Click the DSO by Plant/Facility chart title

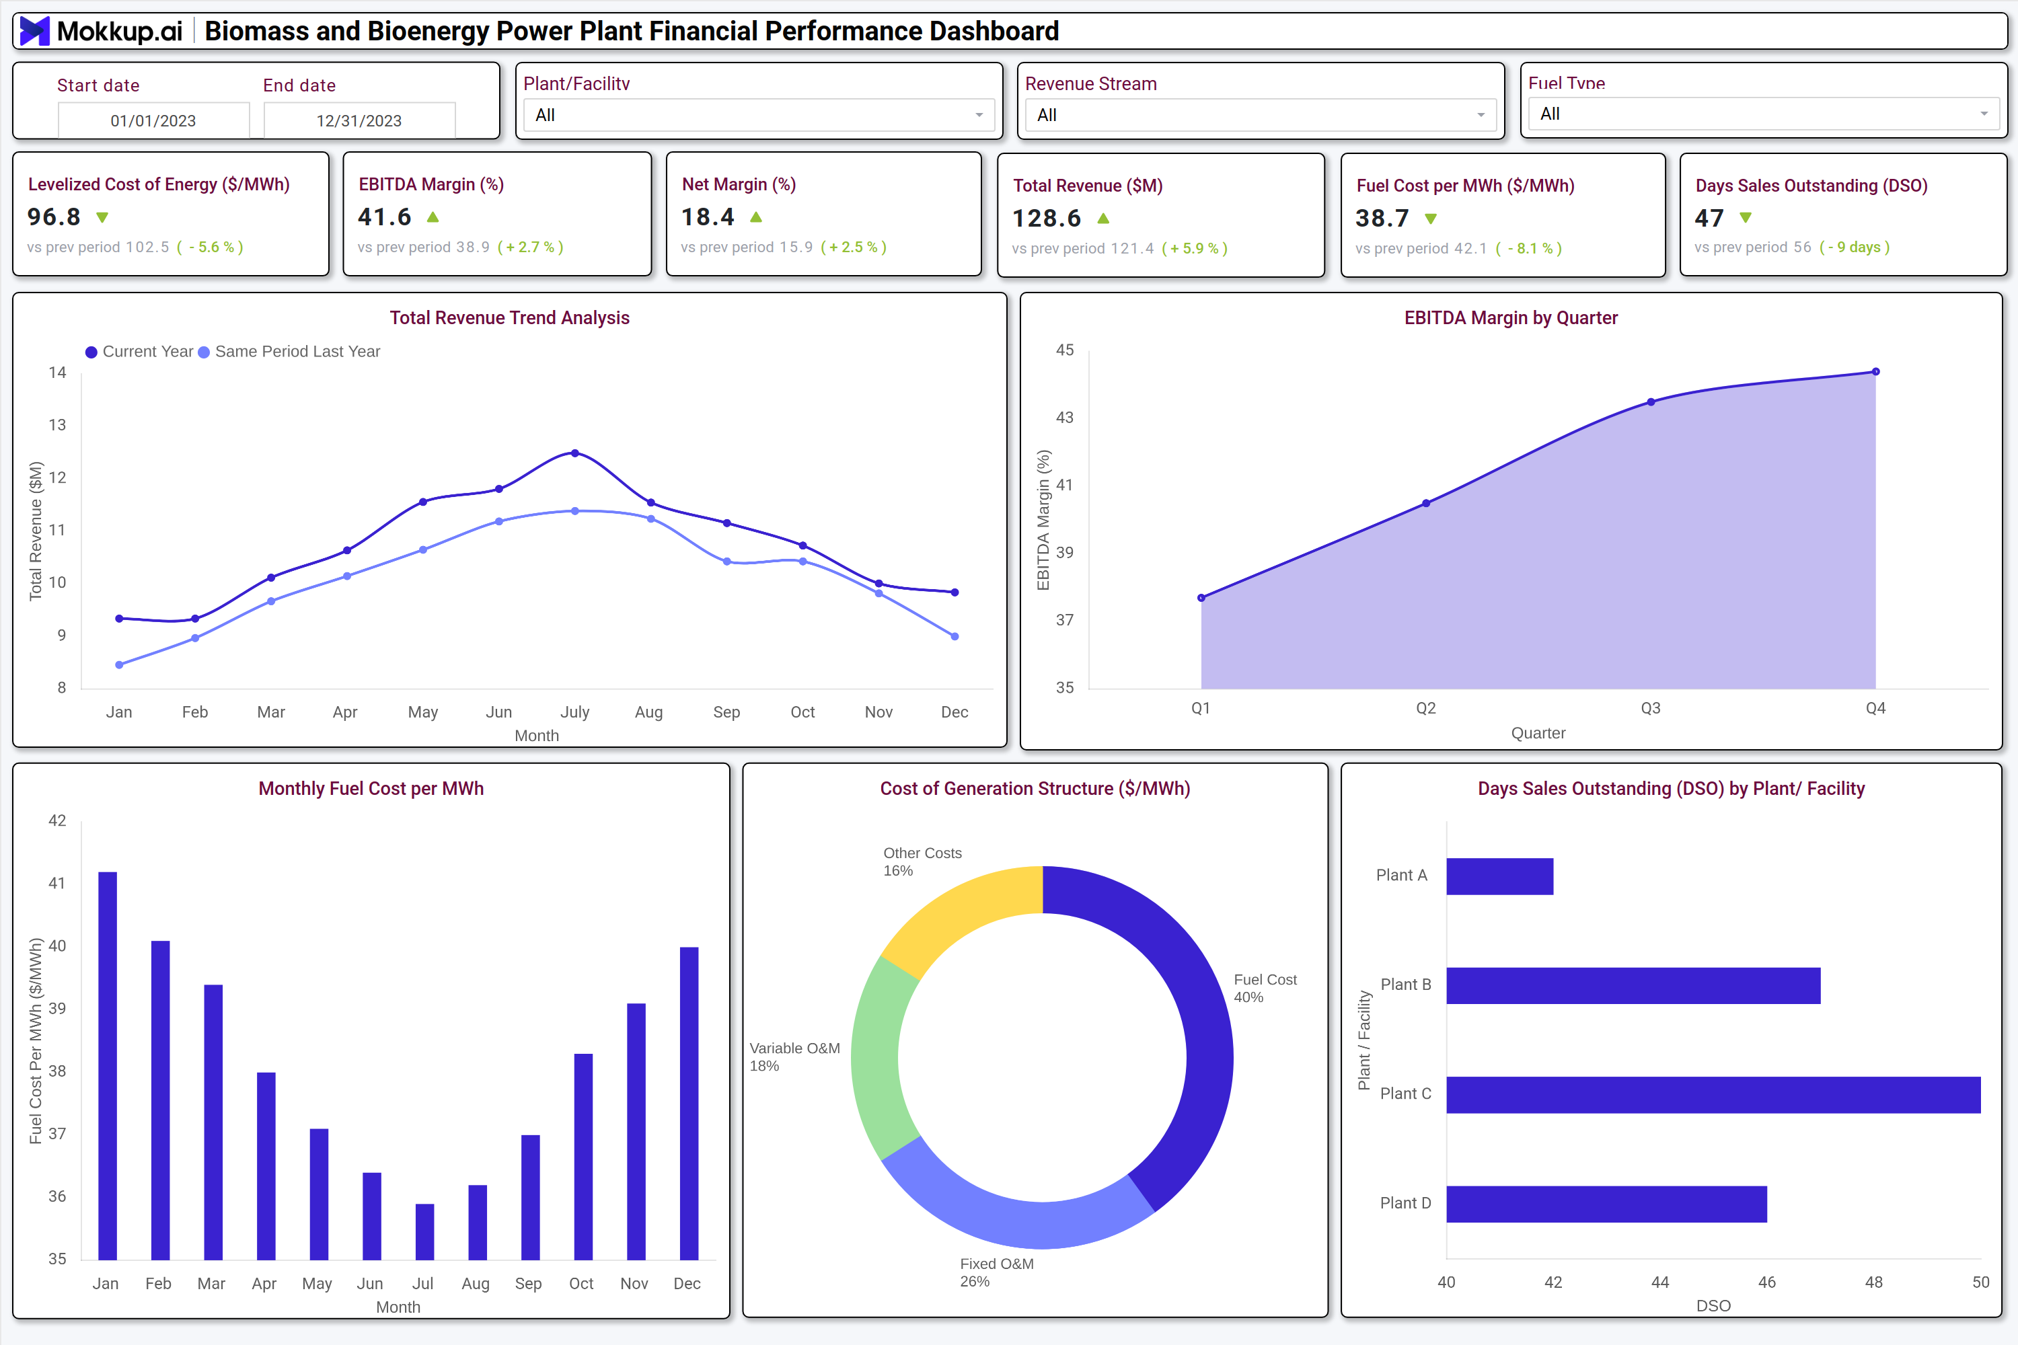coord(1672,788)
